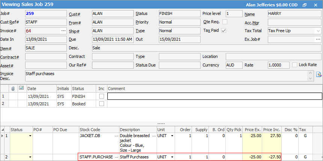Click the comment note column icon
323x161 pixels.
coord(21,89)
